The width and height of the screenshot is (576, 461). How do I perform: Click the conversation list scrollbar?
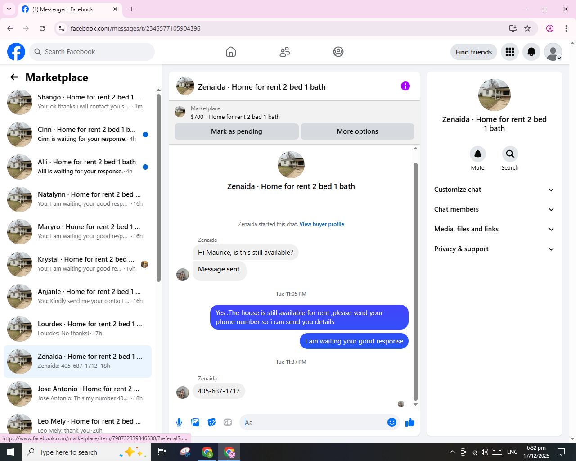(x=158, y=188)
